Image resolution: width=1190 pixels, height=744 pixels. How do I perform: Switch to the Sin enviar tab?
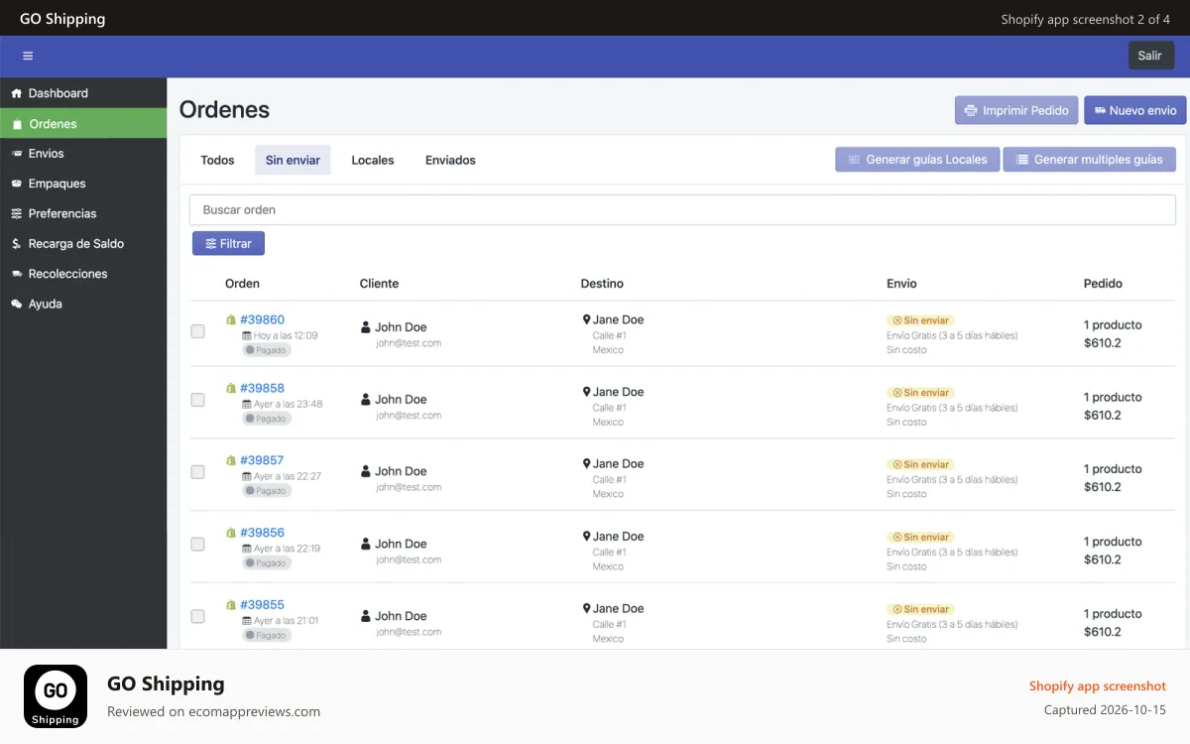tap(293, 160)
